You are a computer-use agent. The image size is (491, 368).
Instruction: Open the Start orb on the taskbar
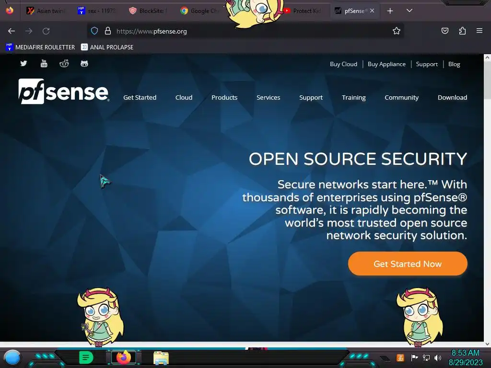coord(12,358)
